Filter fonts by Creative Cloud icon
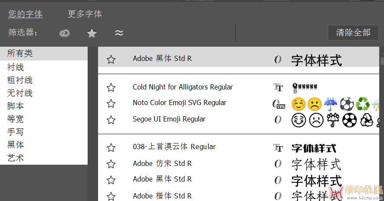The height and width of the screenshot is (201, 384). 65,33
